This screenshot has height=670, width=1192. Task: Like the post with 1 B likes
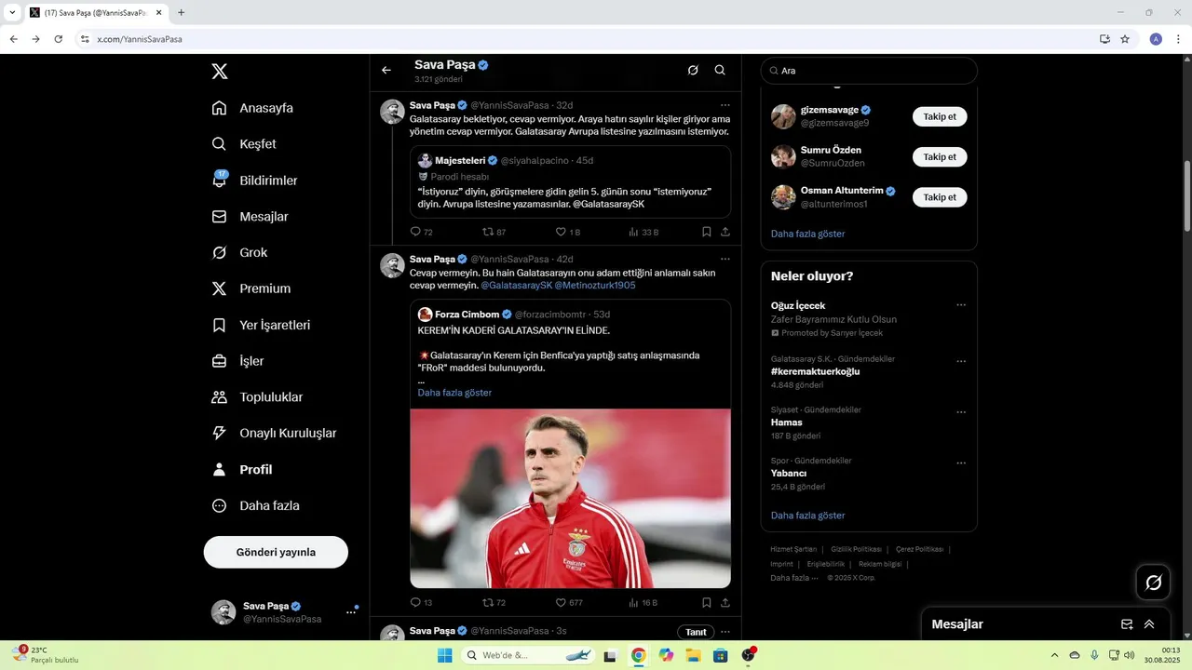click(x=567, y=232)
